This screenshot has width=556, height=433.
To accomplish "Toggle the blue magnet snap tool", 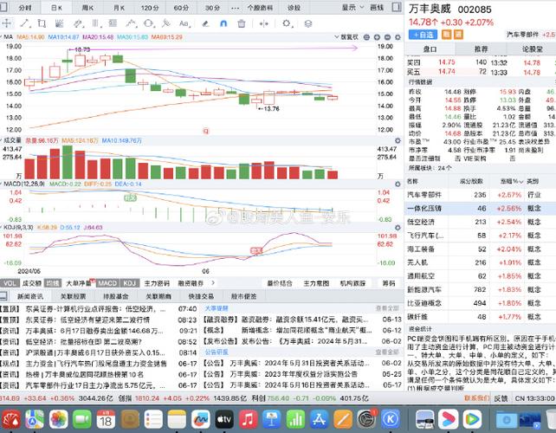I will pos(223,23).
